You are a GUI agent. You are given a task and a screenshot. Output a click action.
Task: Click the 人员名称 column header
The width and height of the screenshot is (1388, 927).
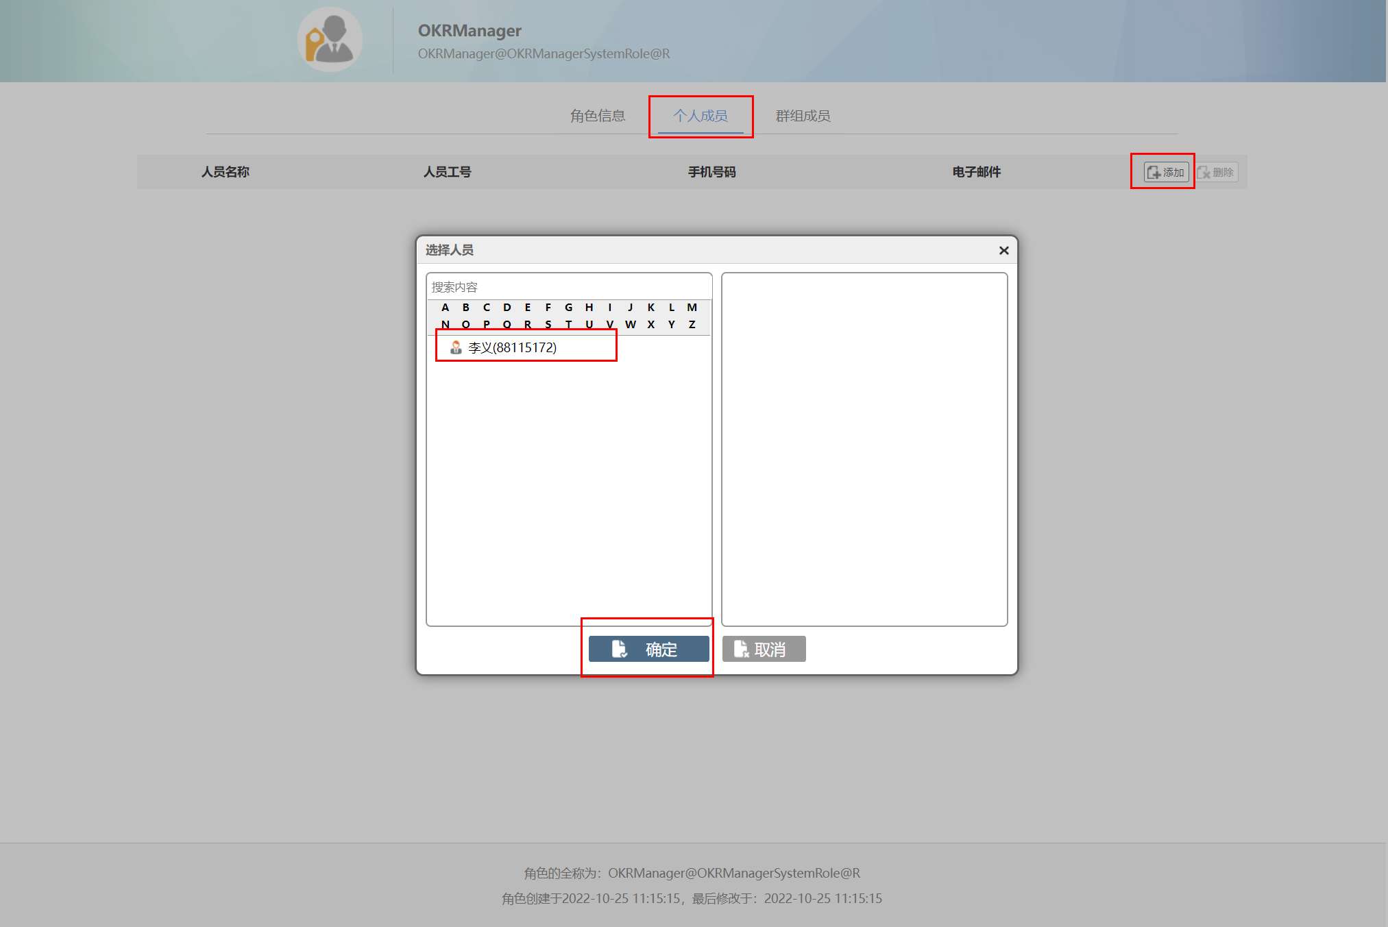coord(225,172)
